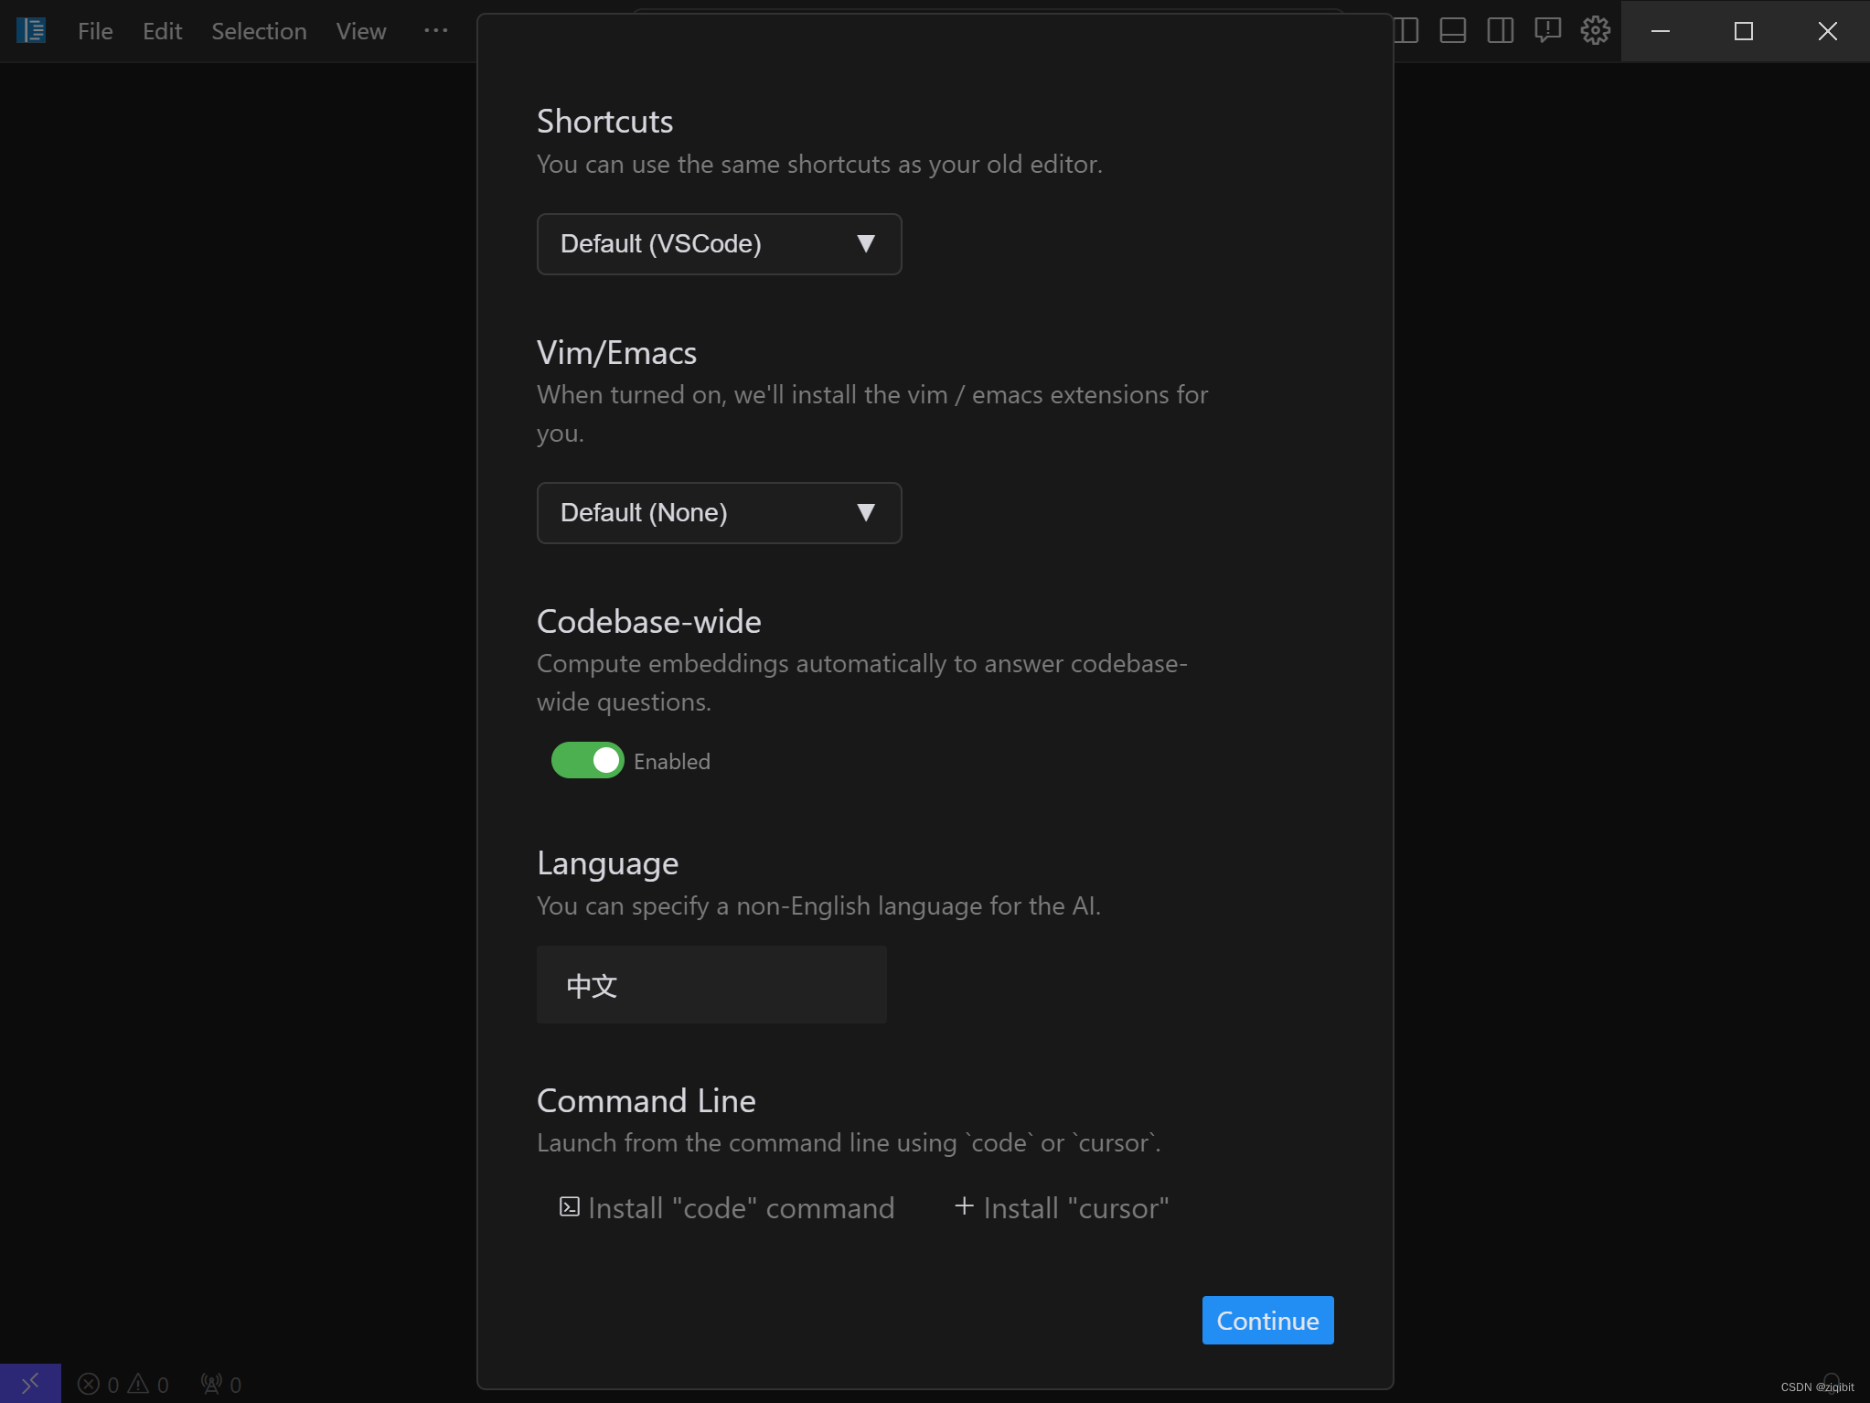Open the feedback icon in title bar
This screenshot has width=1870, height=1403.
pos(1547,31)
